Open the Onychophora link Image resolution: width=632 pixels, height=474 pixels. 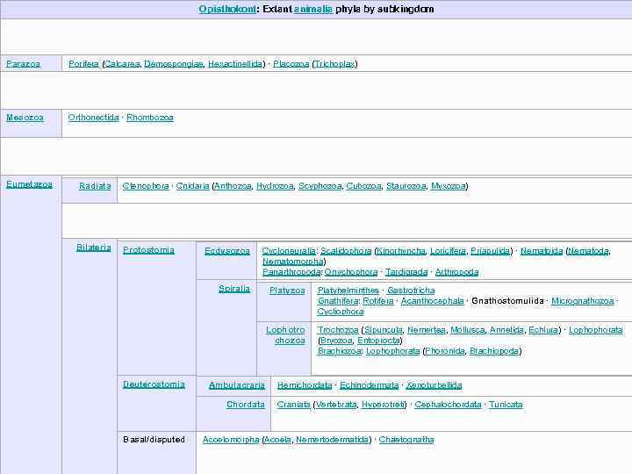pos(351,272)
